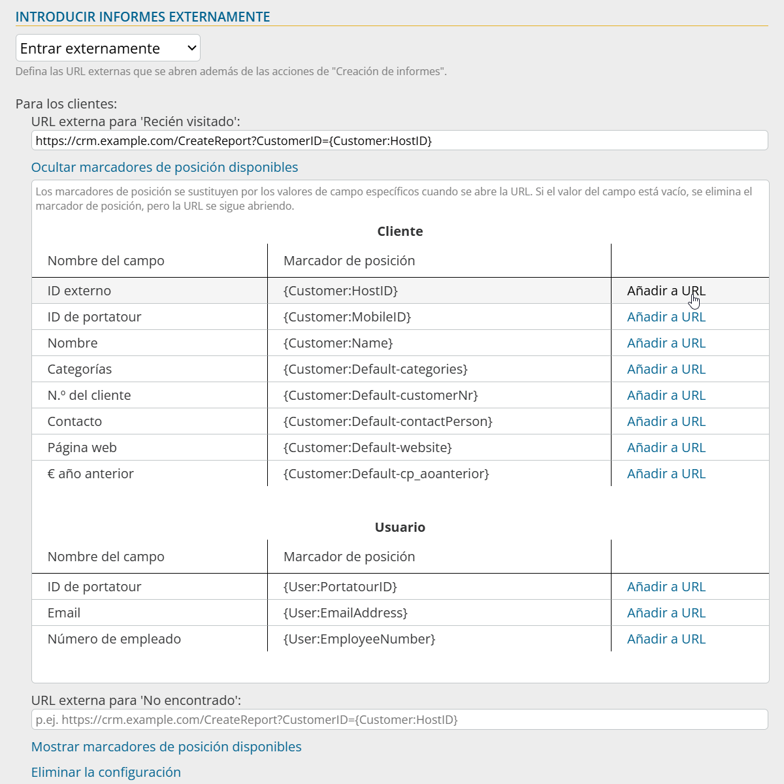
Task: Click 'Añadir a URL' for € año anterior
Action: tap(666, 474)
